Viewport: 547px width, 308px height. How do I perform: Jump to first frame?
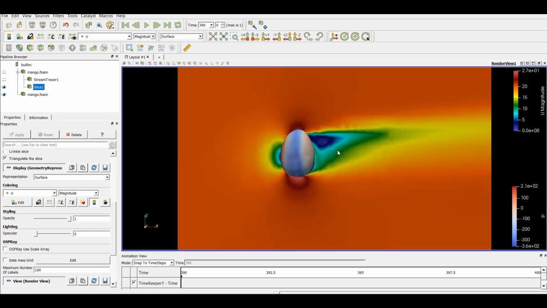pyautogui.click(x=125, y=25)
